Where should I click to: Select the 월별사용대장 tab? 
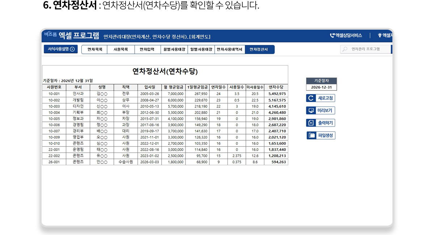[174, 50]
